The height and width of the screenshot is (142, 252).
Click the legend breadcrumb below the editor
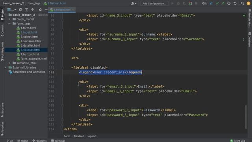click(92, 136)
